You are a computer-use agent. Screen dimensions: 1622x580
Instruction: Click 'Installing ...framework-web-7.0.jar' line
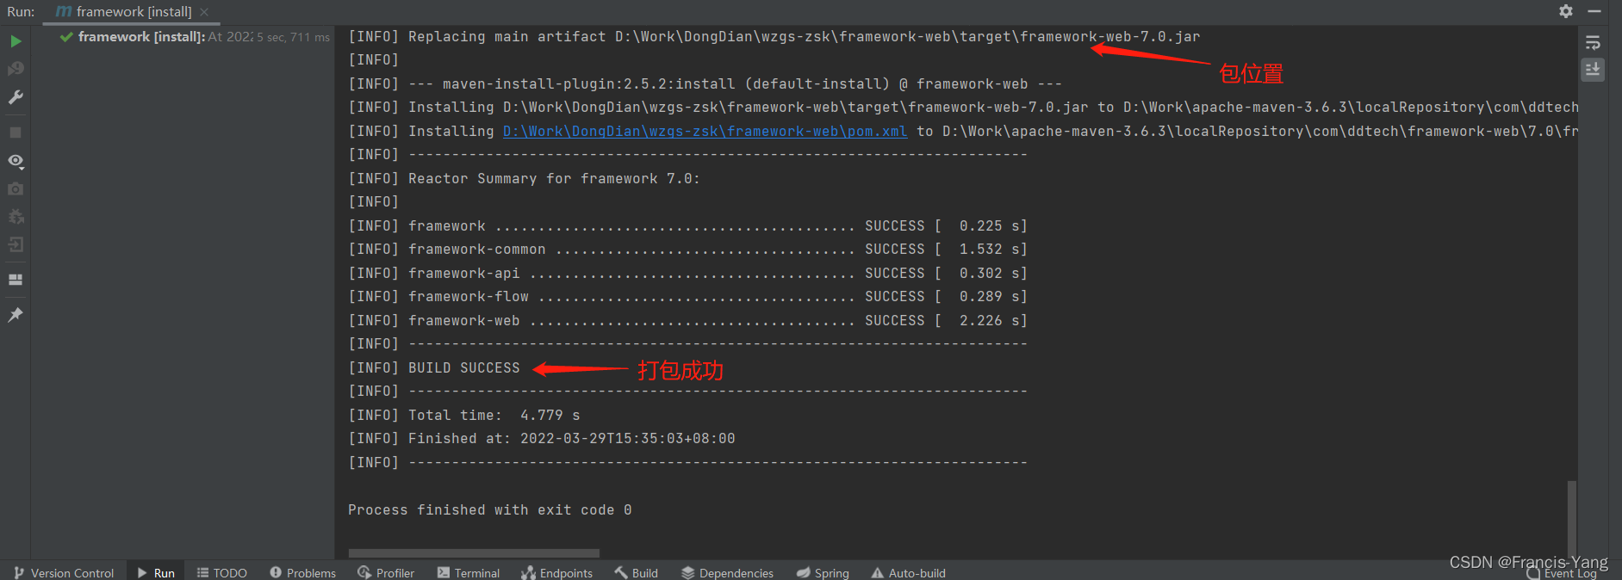click(963, 107)
